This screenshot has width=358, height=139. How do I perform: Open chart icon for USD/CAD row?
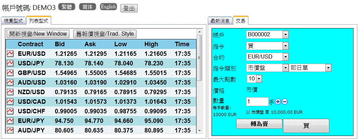point(10,102)
